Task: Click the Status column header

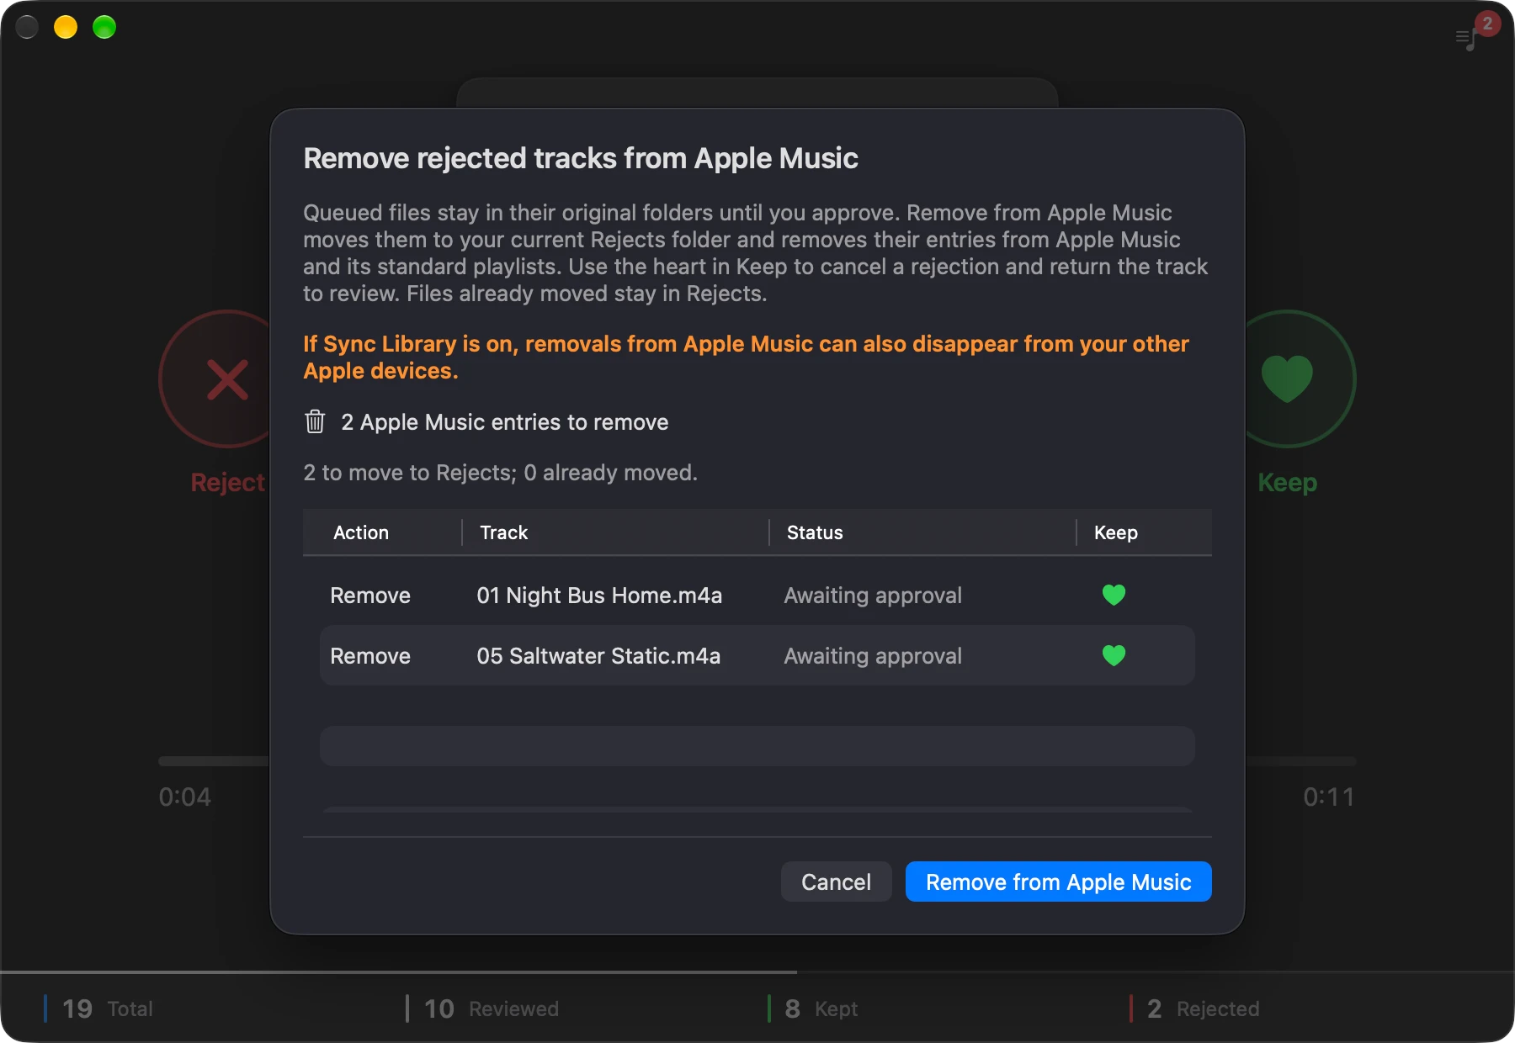Action: click(815, 532)
